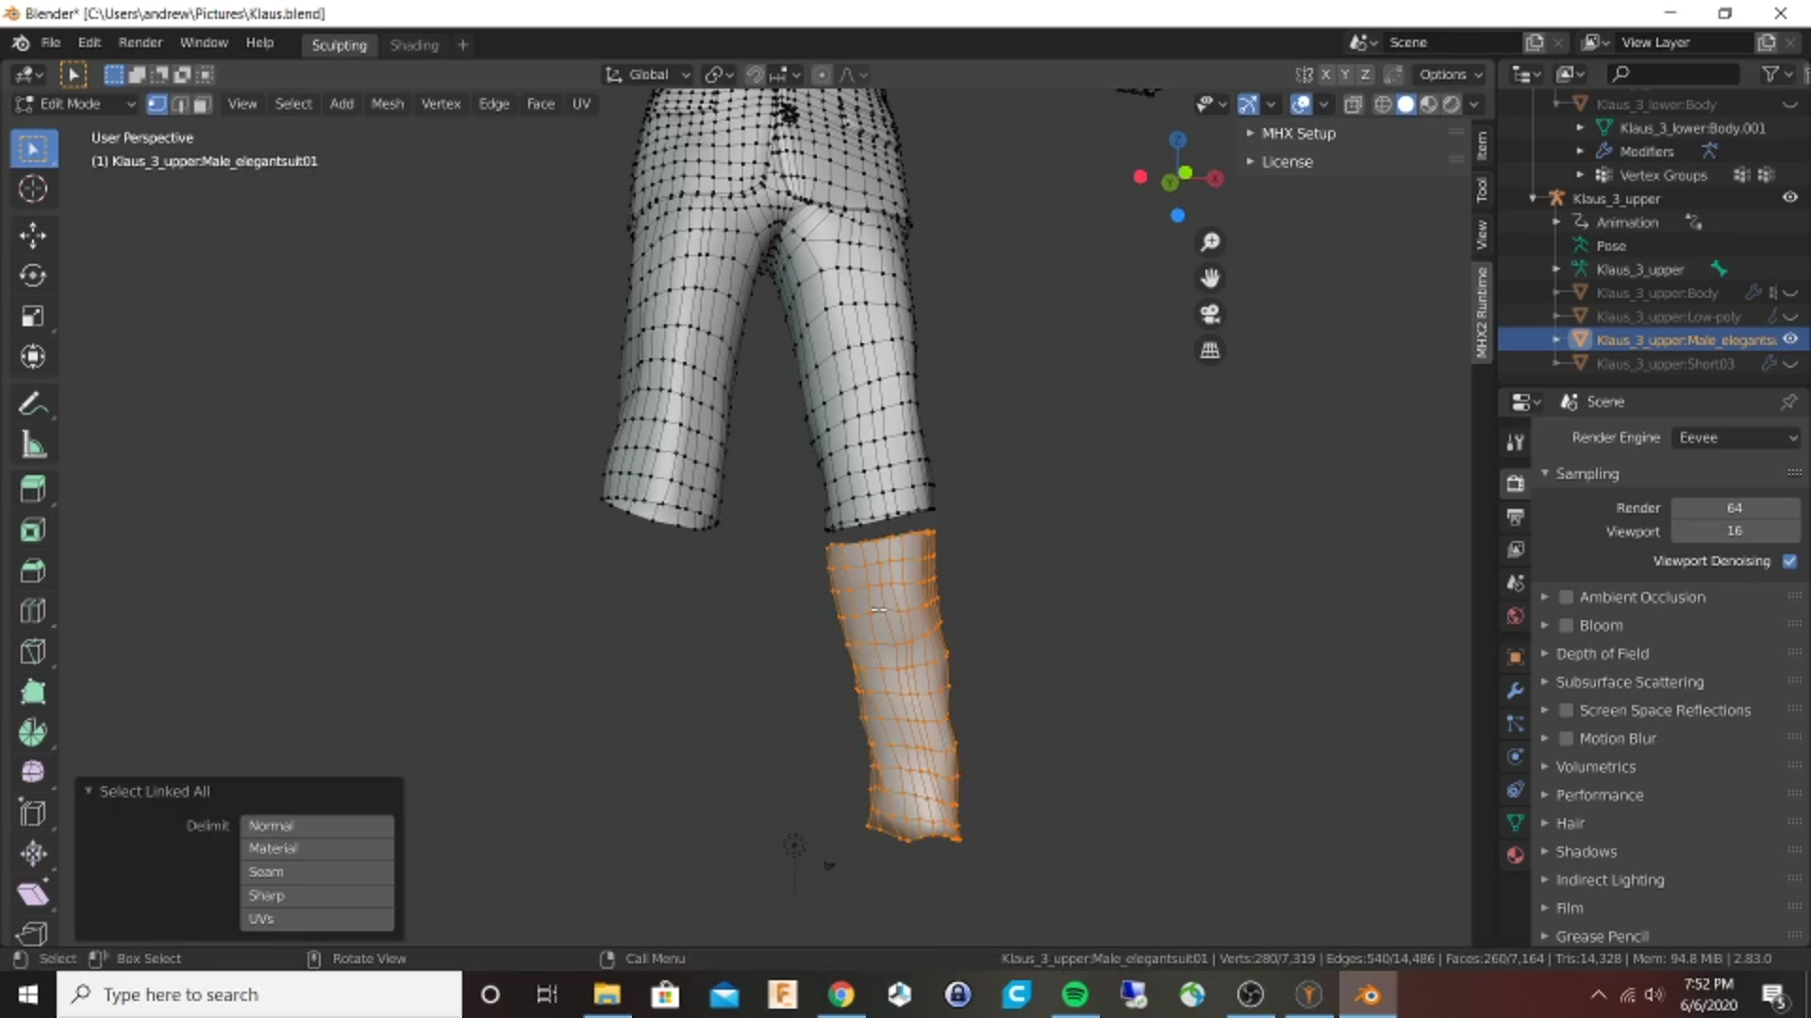The height and width of the screenshot is (1018, 1811).
Task: Activate the Cursor tool
Action: click(33, 189)
